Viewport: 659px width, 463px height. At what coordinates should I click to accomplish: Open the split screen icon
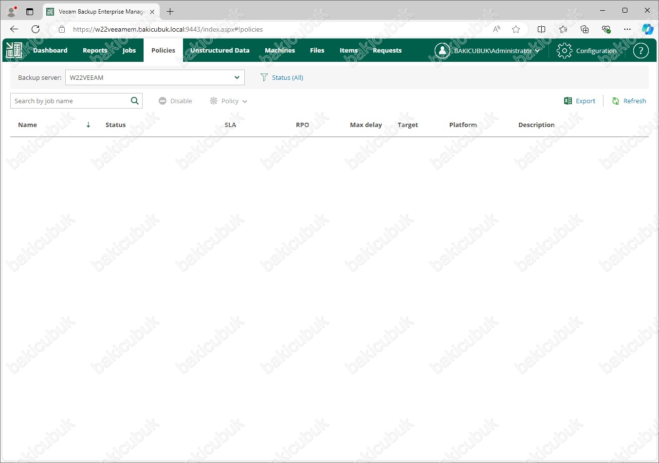541,29
